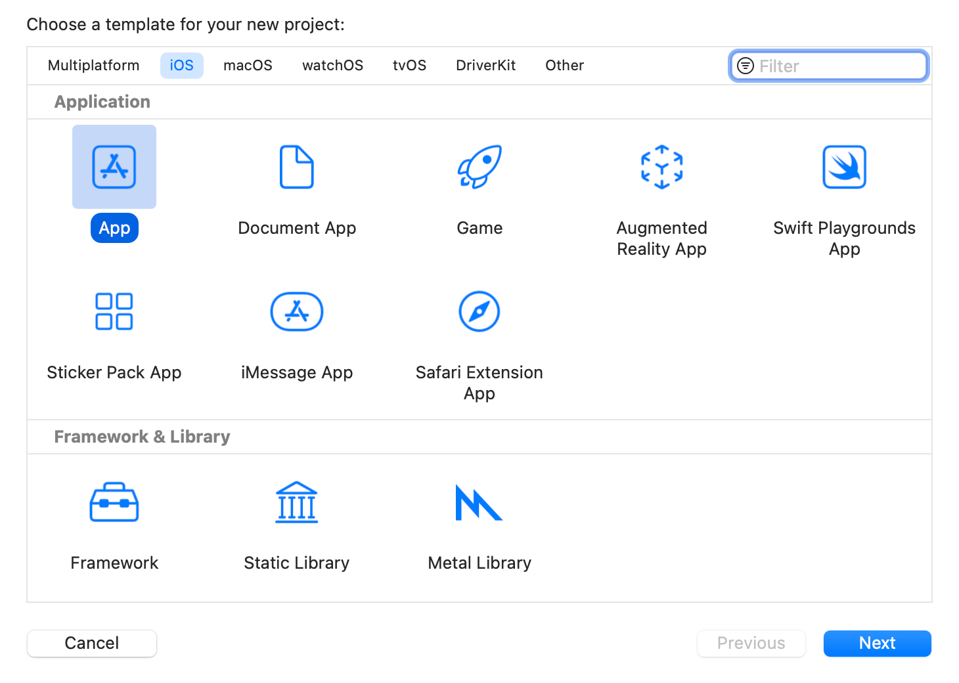
Task: Click the Cancel button
Action: click(92, 643)
